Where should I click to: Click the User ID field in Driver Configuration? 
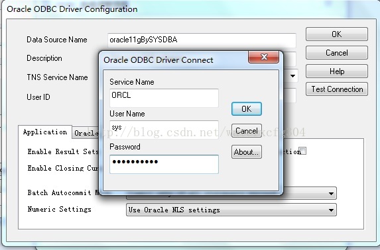(x=289, y=96)
